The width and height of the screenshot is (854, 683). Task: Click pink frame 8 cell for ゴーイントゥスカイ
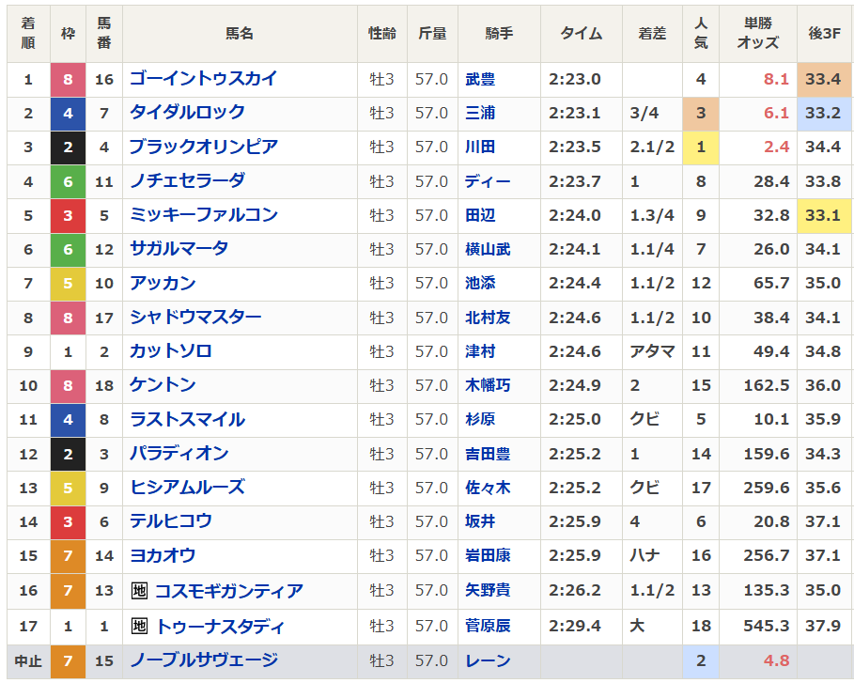coord(68,80)
